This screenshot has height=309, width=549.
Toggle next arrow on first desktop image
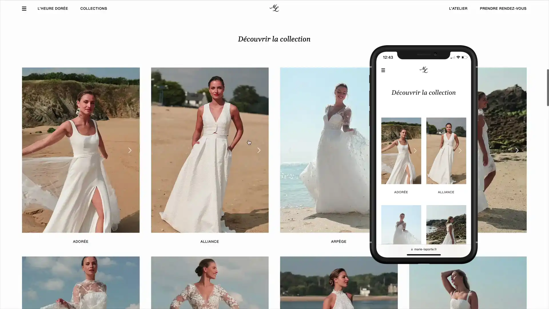(x=130, y=150)
